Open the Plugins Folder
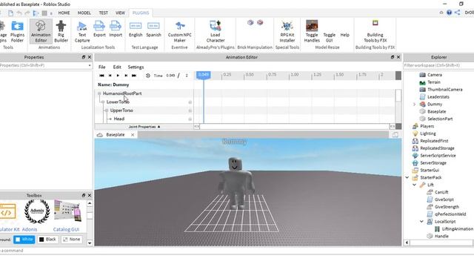This screenshot has width=474, height=267. click(17, 31)
